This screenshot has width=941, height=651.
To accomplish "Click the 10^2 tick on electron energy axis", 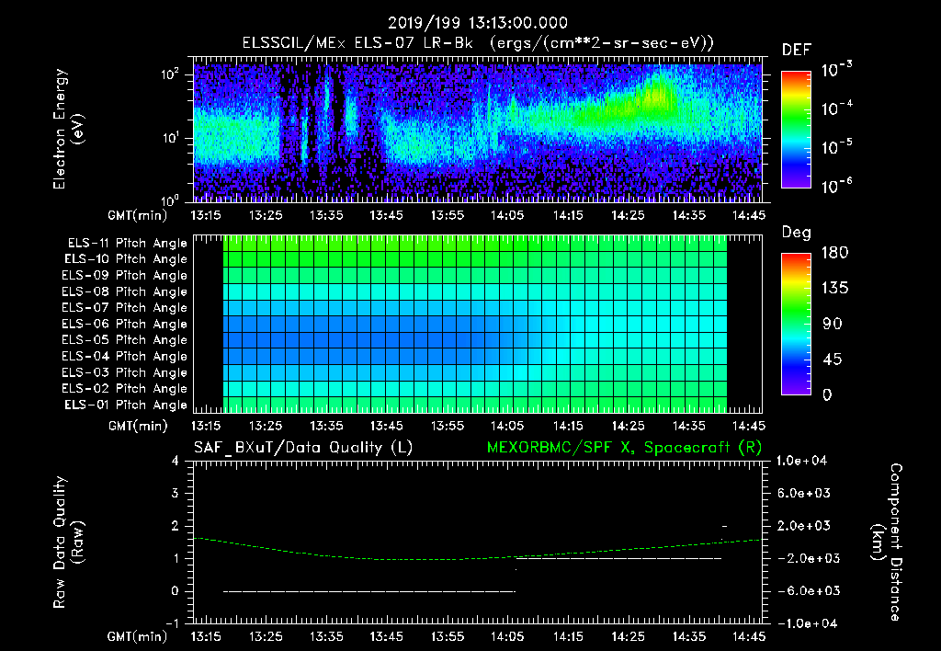I will tap(170, 74).
